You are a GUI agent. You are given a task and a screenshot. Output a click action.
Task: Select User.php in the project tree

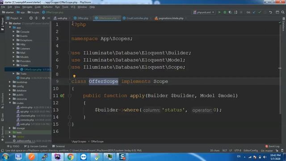pyautogui.click(x=25, y=78)
